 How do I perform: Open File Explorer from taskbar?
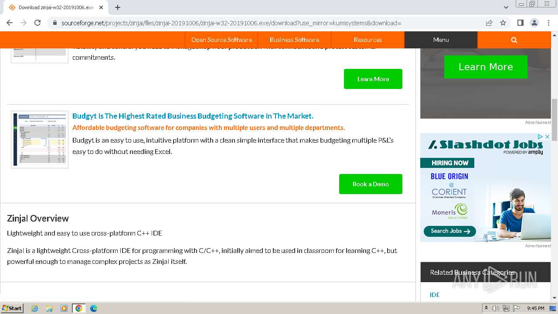pos(49,308)
